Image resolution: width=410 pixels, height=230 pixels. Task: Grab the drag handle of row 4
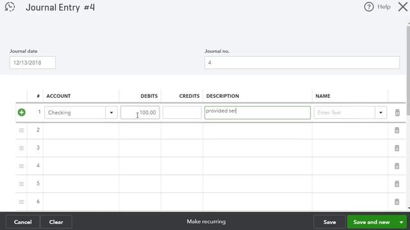coord(21,166)
